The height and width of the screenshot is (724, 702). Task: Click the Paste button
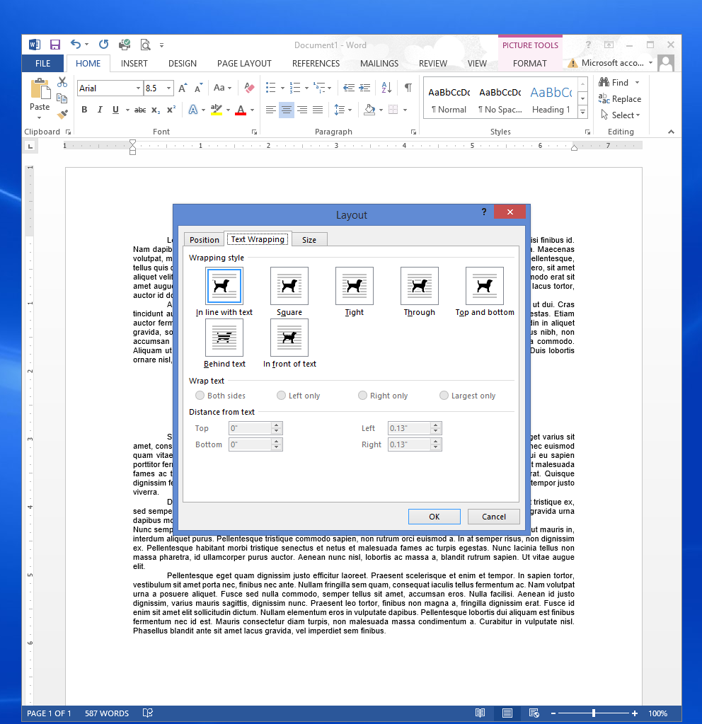pos(40,99)
